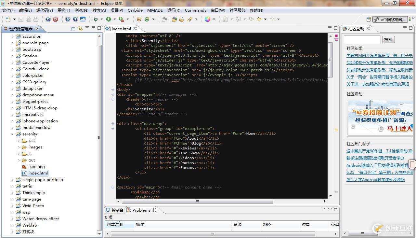This screenshot has width=416, height=238.
Task: Close the index.html editor tab
Action: pos(135,29)
